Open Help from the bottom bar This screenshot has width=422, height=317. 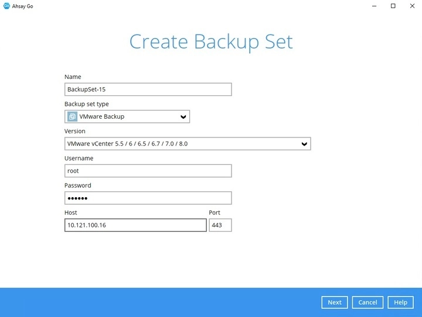(x=400, y=302)
